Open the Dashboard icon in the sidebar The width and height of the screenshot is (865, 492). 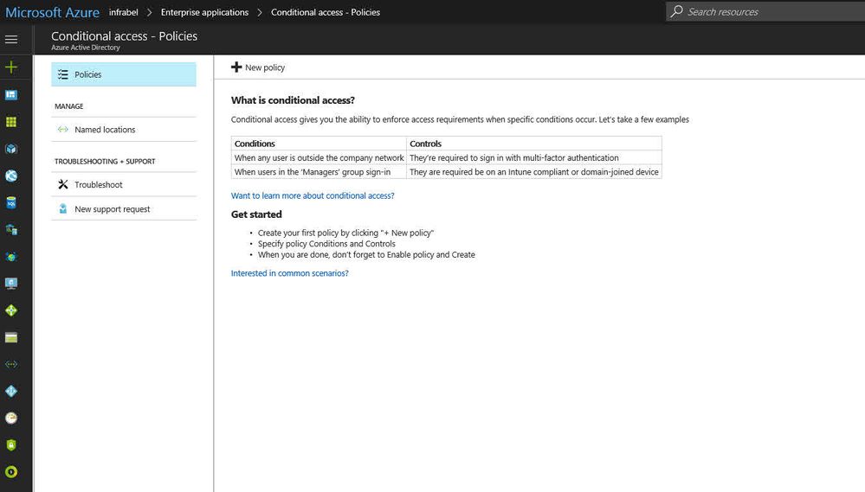[11, 95]
